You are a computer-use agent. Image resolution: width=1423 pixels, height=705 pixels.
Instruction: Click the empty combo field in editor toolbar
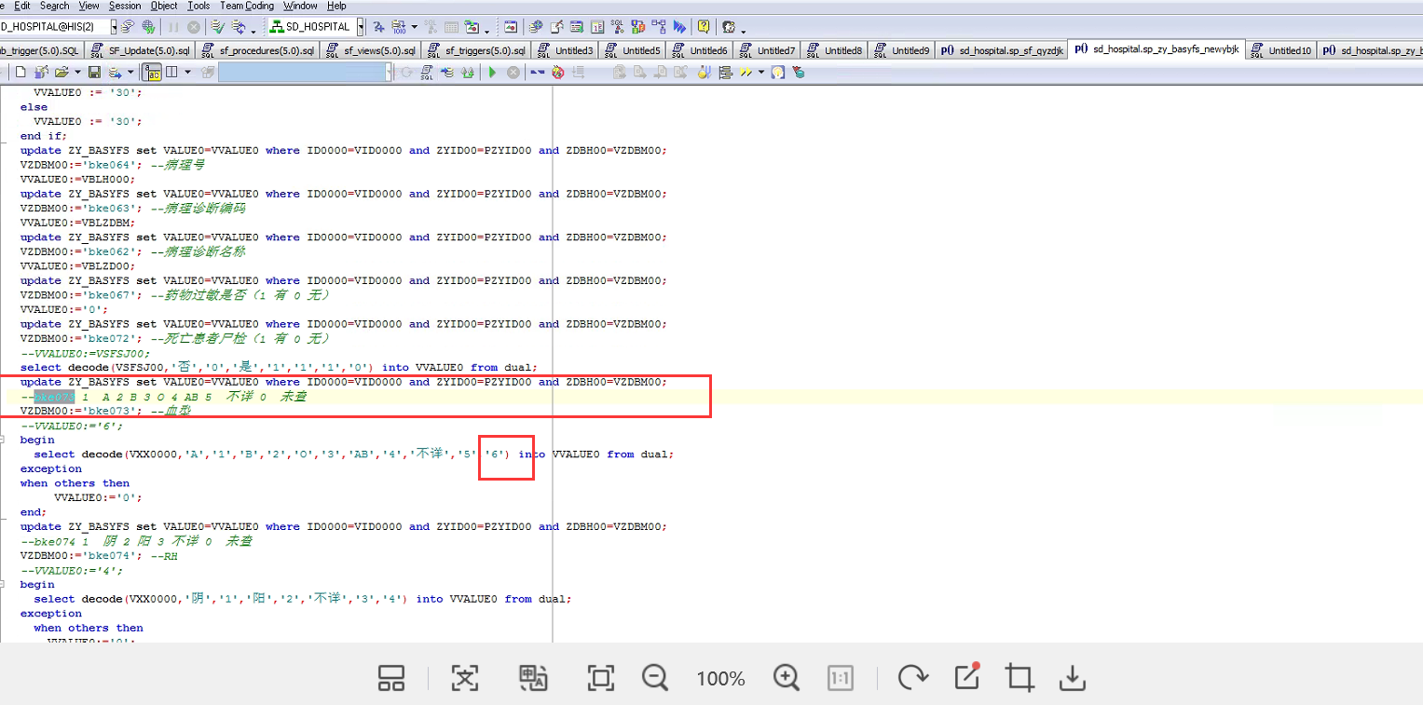click(304, 72)
